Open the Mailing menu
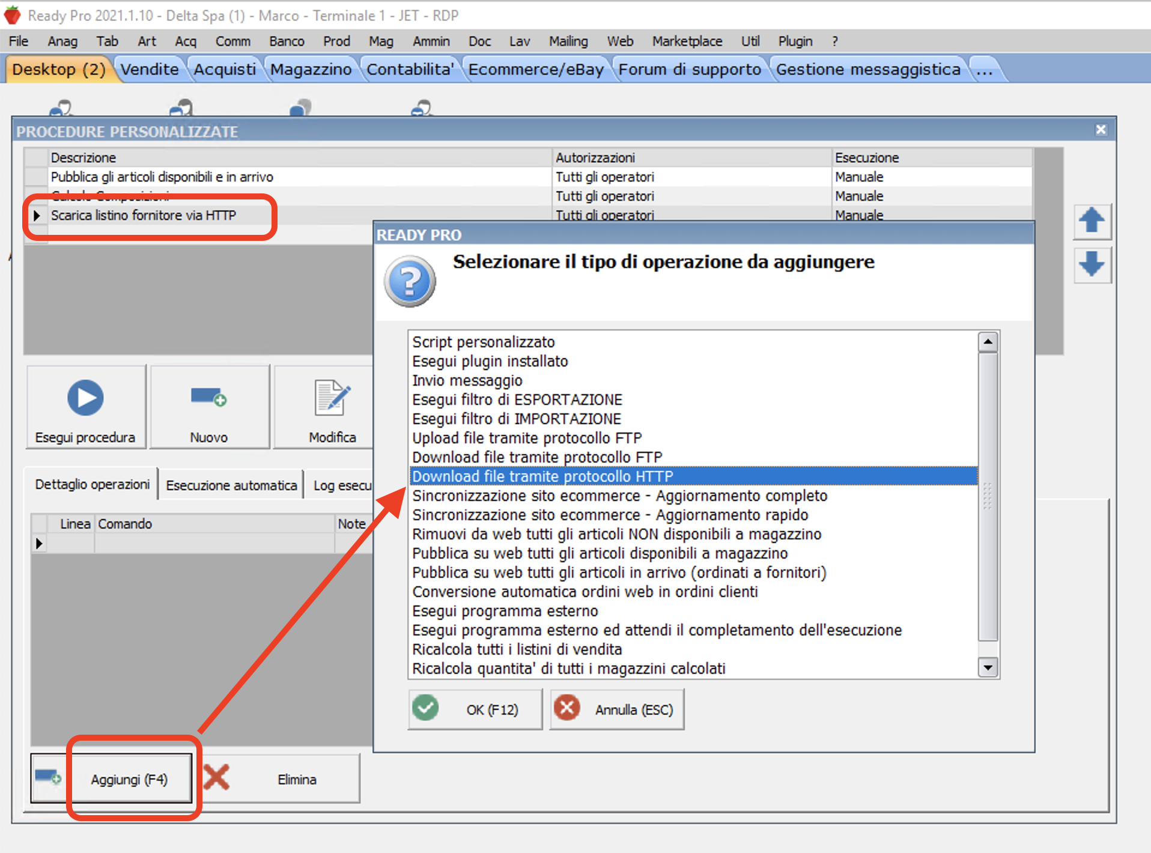This screenshot has height=853, width=1151. pyautogui.click(x=568, y=41)
